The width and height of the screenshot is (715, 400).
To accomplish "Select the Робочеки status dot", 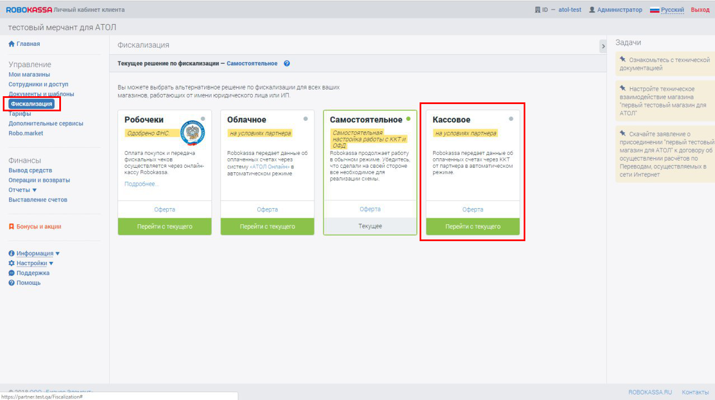I will click(x=203, y=119).
